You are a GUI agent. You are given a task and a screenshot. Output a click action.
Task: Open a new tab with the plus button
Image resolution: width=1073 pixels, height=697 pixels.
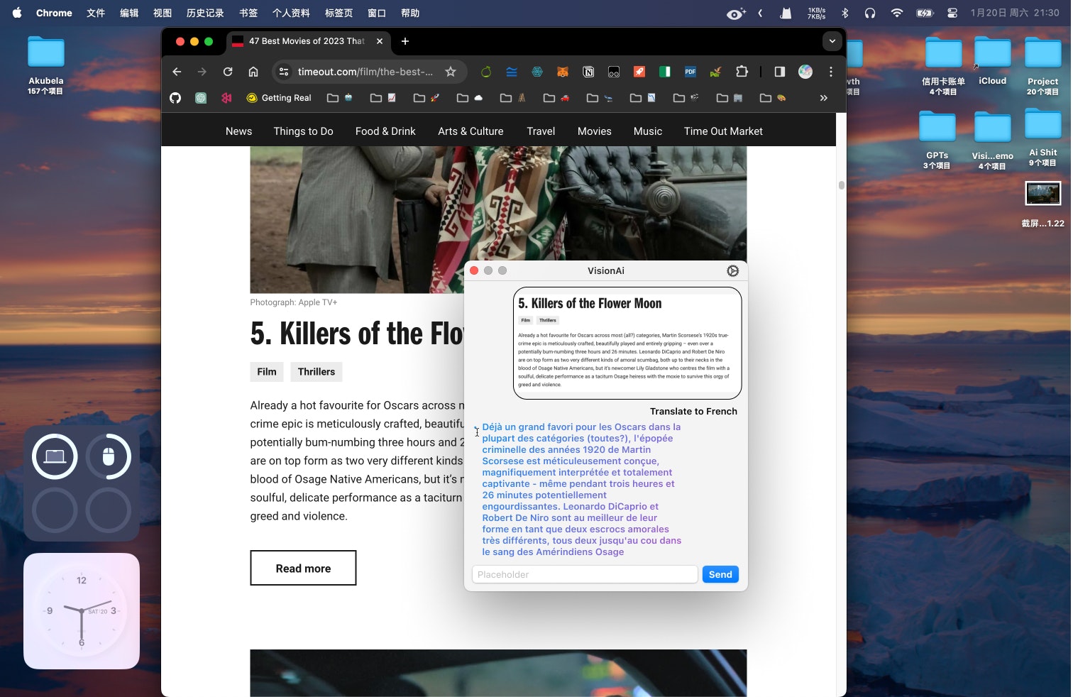tap(405, 41)
